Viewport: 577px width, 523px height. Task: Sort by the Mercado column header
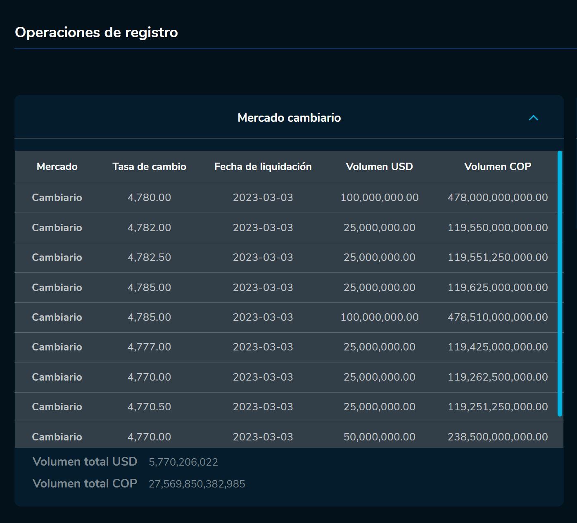pos(57,167)
